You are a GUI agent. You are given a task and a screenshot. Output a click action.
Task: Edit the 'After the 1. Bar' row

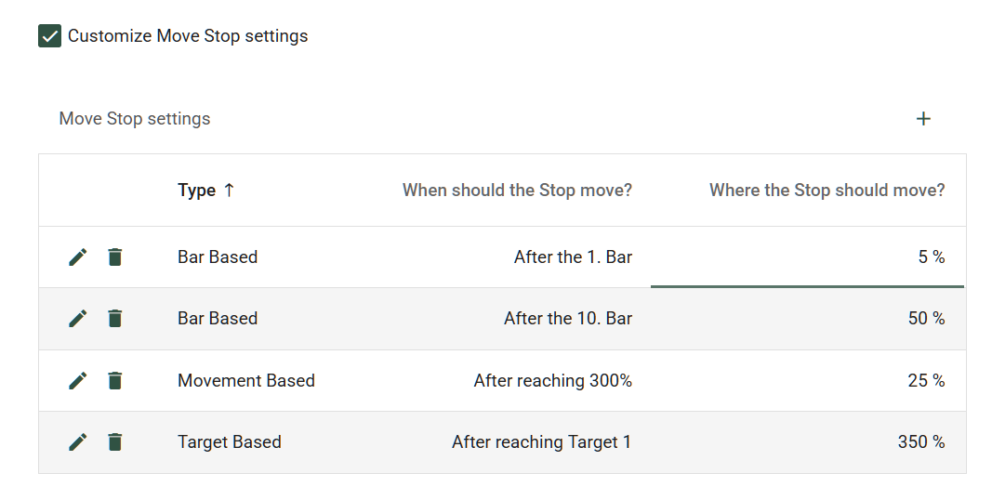click(x=78, y=257)
